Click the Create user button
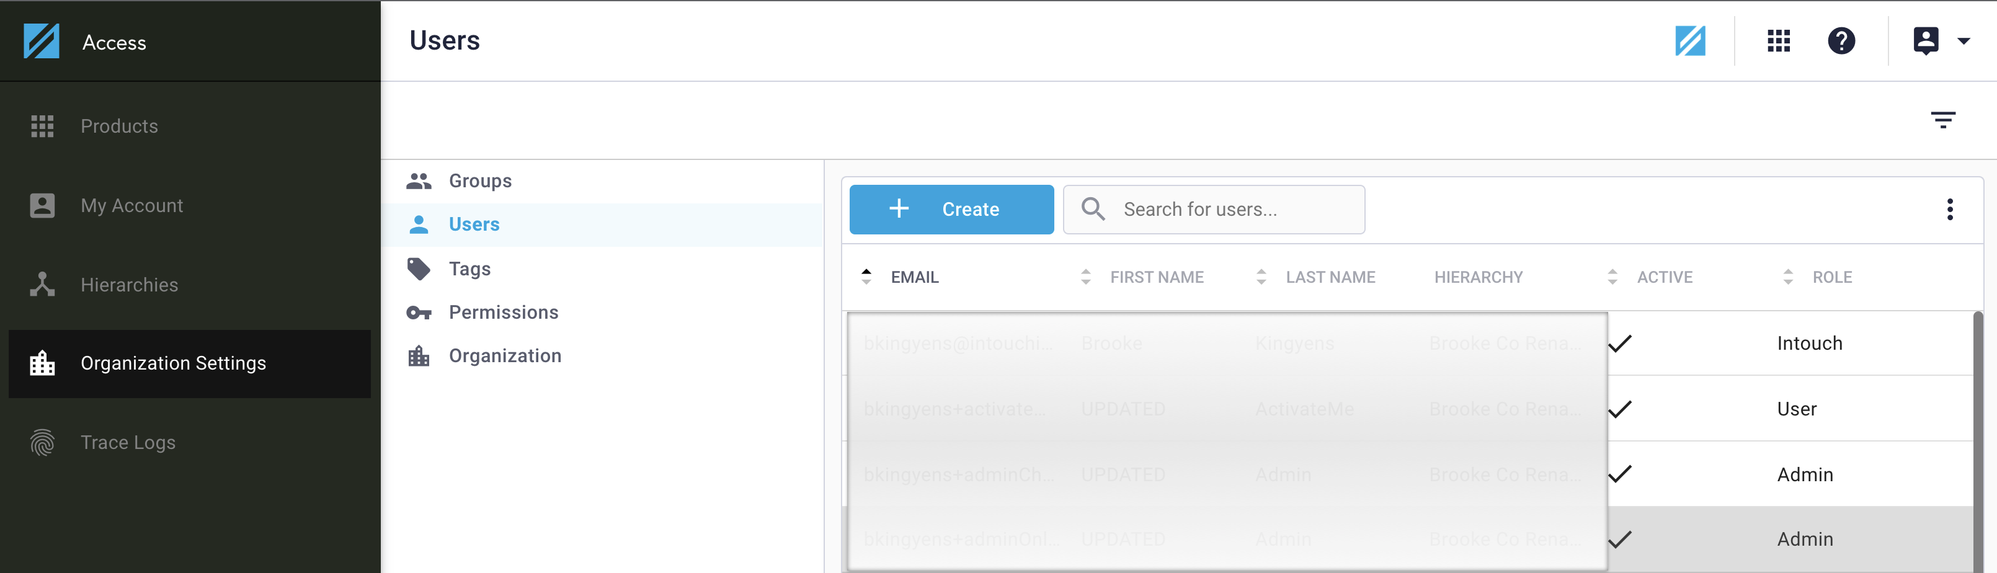 [x=951, y=210]
